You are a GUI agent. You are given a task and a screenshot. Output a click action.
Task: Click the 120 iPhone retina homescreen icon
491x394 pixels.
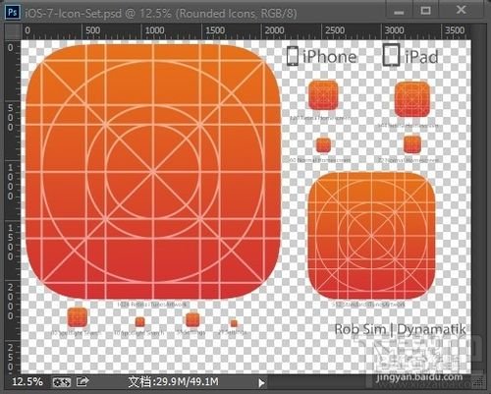pos(323,95)
